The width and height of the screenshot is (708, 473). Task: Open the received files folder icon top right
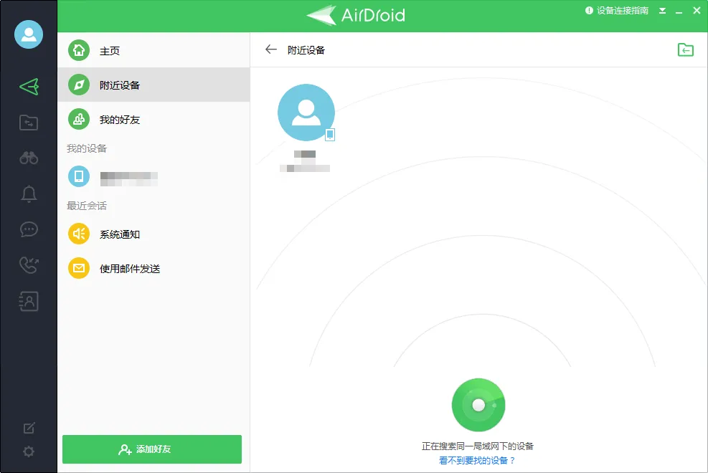686,49
